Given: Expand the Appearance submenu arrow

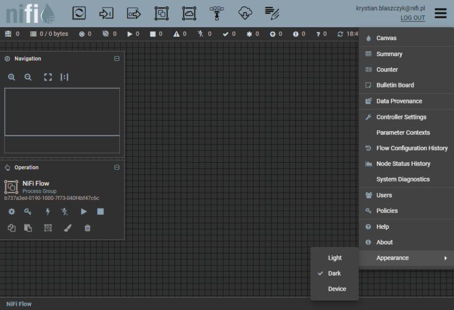Looking at the screenshot, I should pyautogui.click(x=446, y=258).
